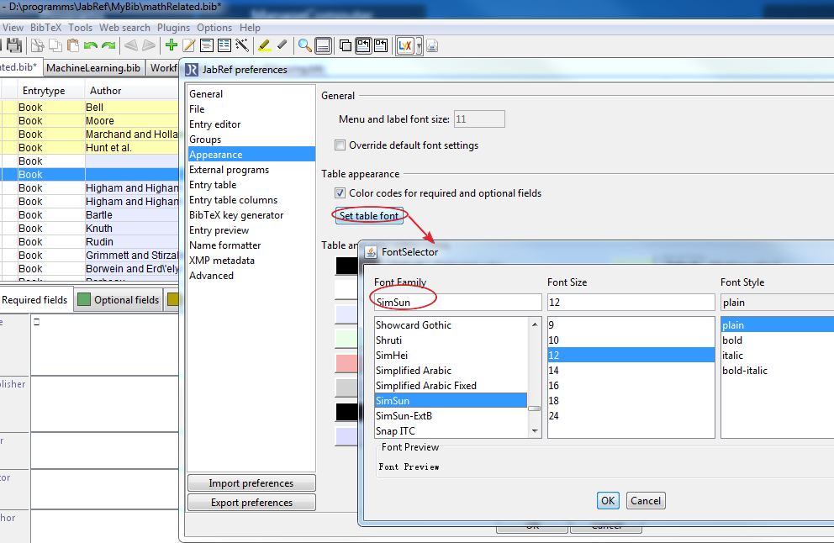
Task: Click the first black color swatch
Action: pyautogui.click(x=346, y=266)
